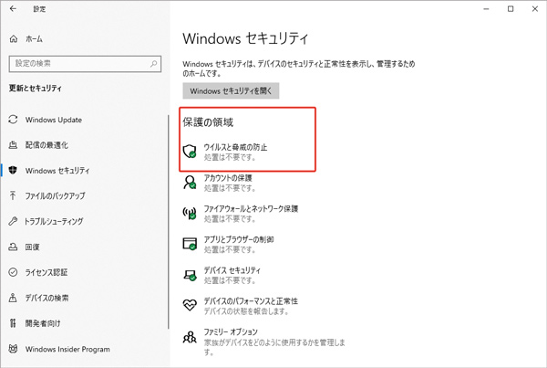Go to 回復 settings
The width and height of the screenshot is (547, 368).
pos(33,247)
